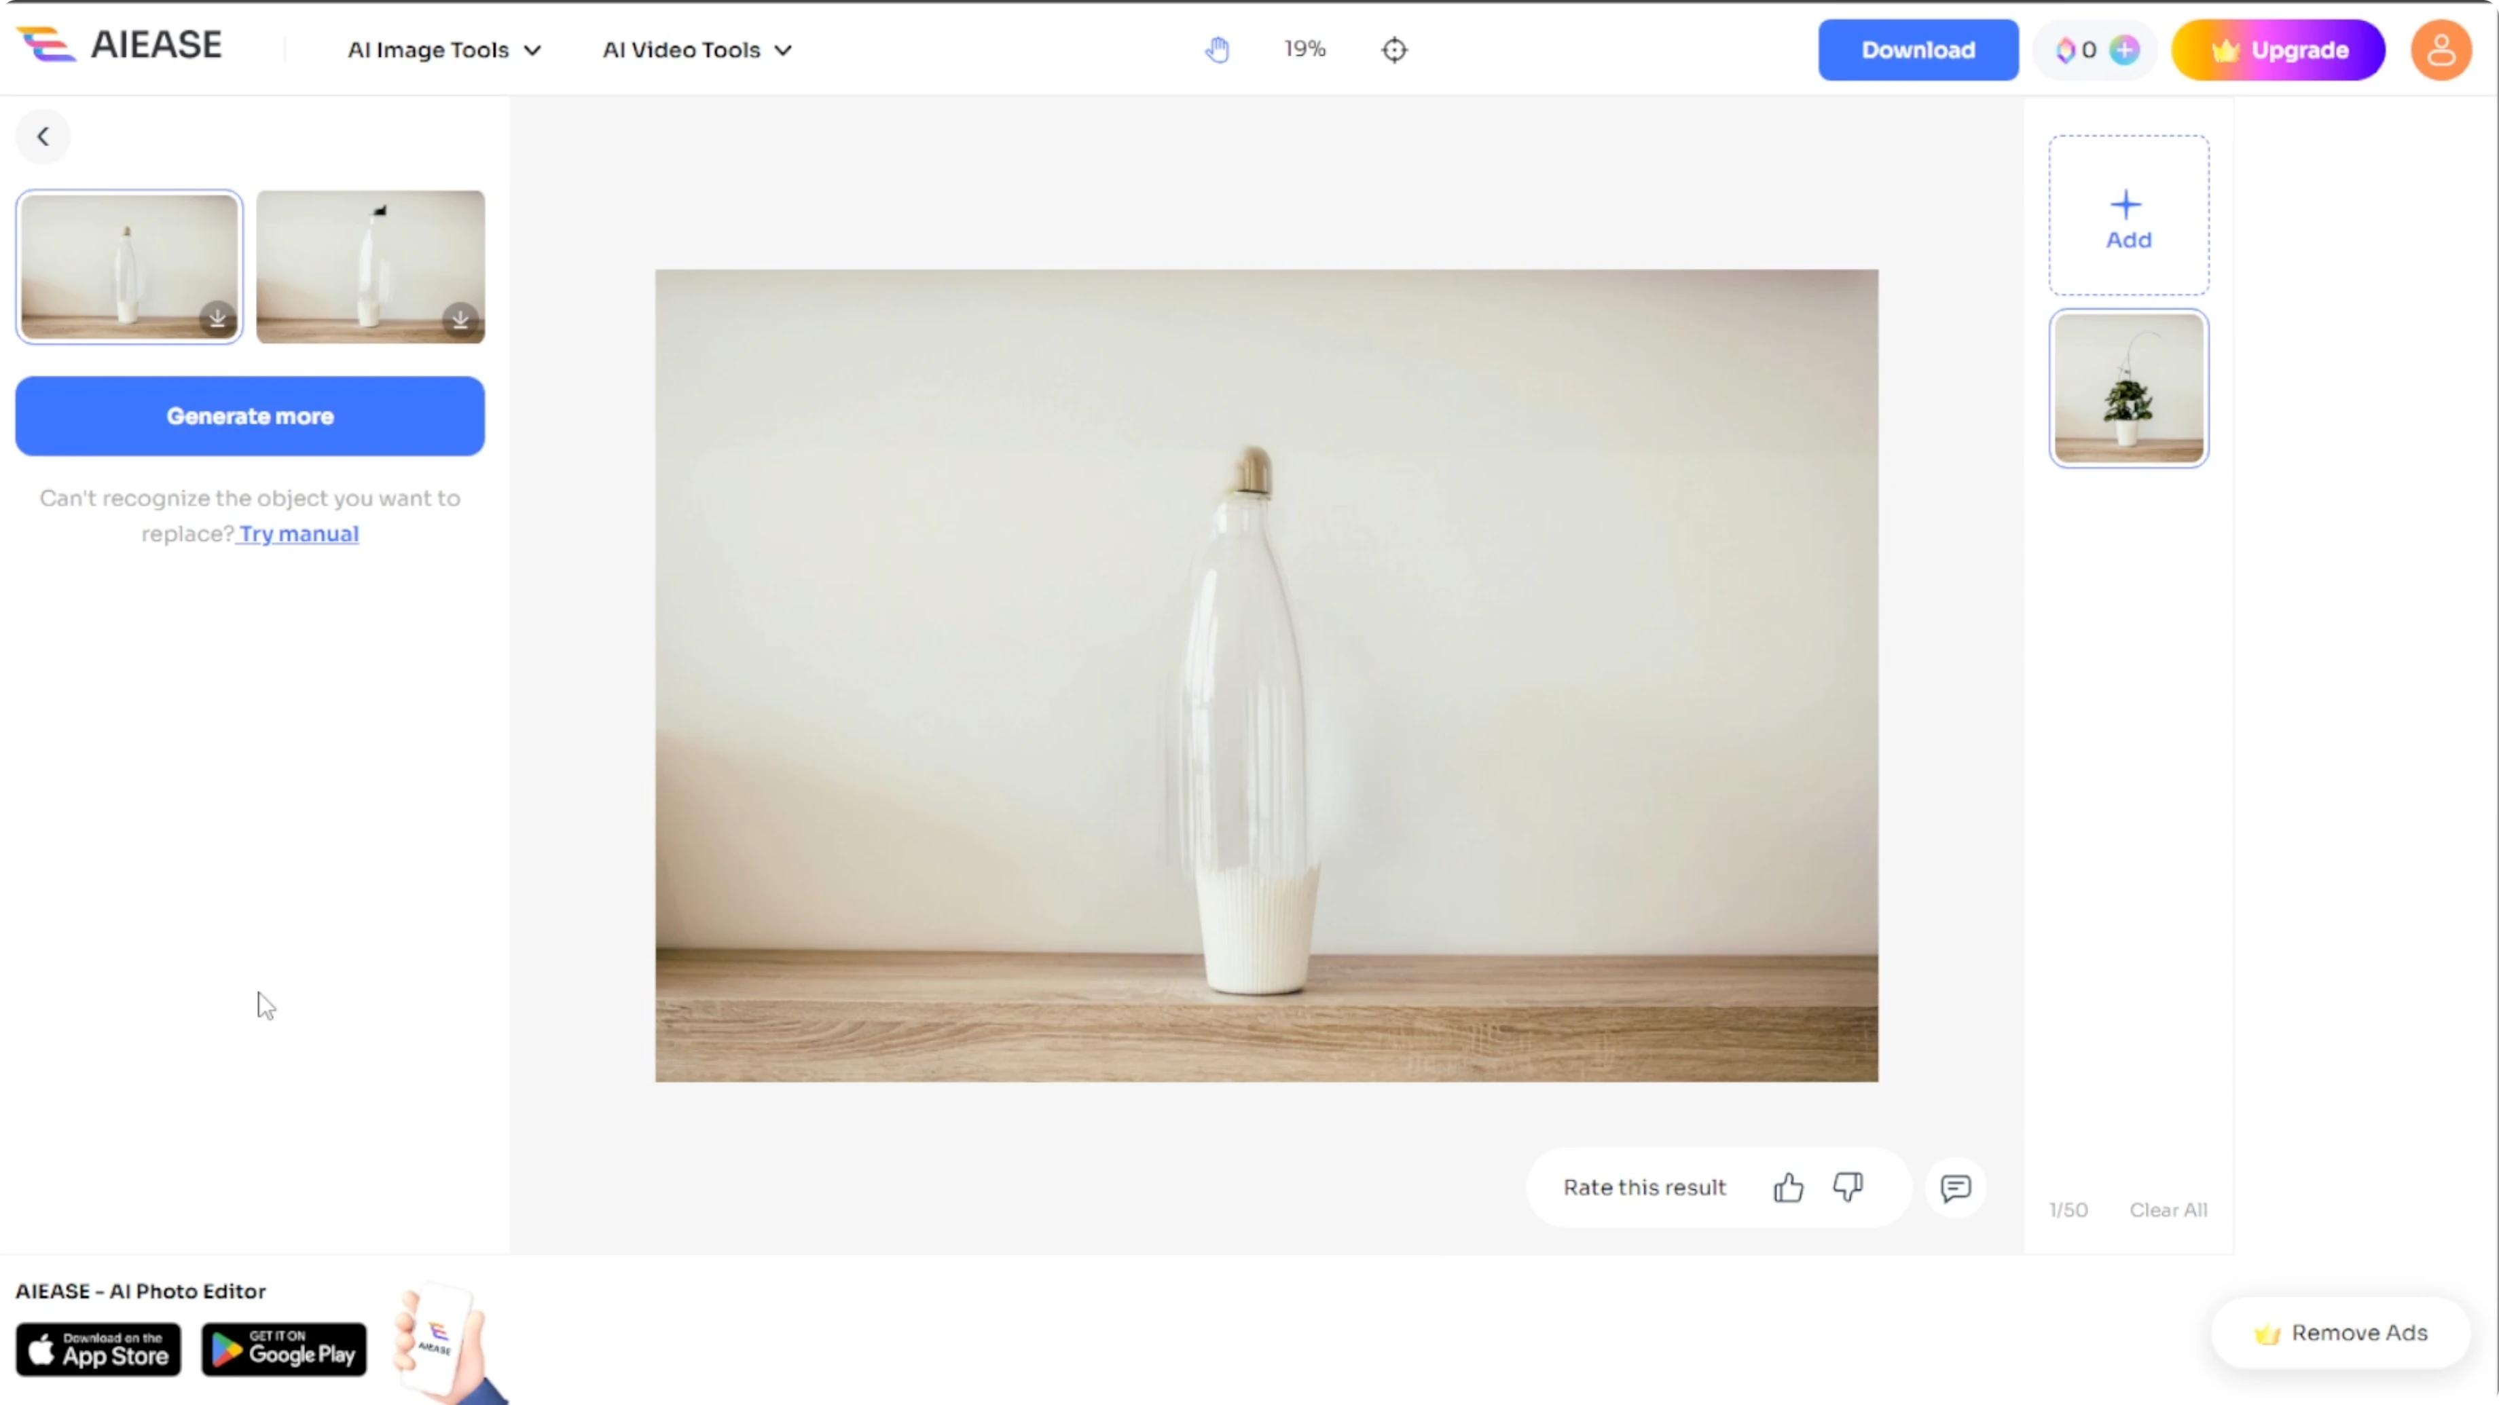Give thumbs up to this result
Viewport: 2499px width, 1405px height.
point(1789,1188)
